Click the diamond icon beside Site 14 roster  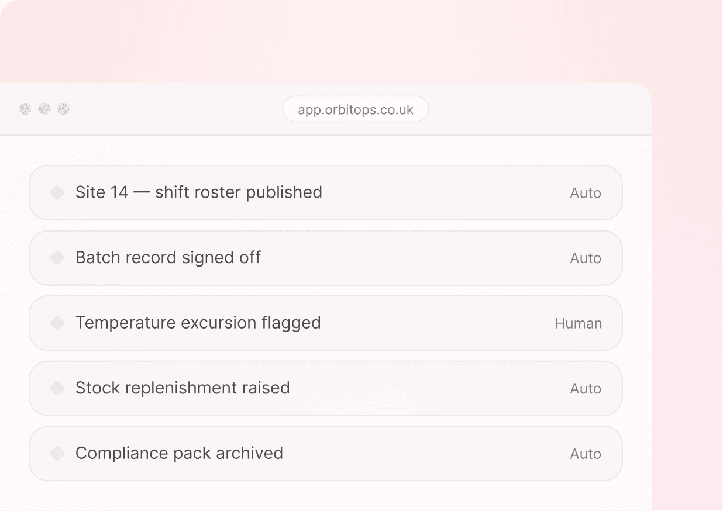click(57, 192)
